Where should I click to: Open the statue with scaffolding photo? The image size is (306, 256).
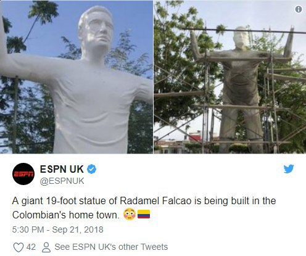pyautogui.click(x=230, y=77)
